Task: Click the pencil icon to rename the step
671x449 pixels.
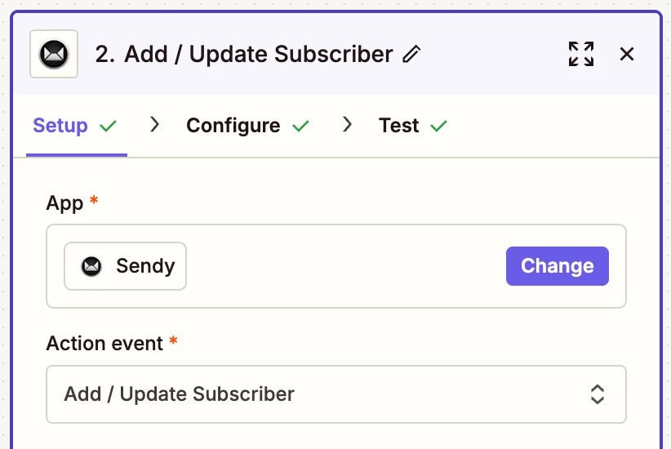Action: (x=411, y=55)
